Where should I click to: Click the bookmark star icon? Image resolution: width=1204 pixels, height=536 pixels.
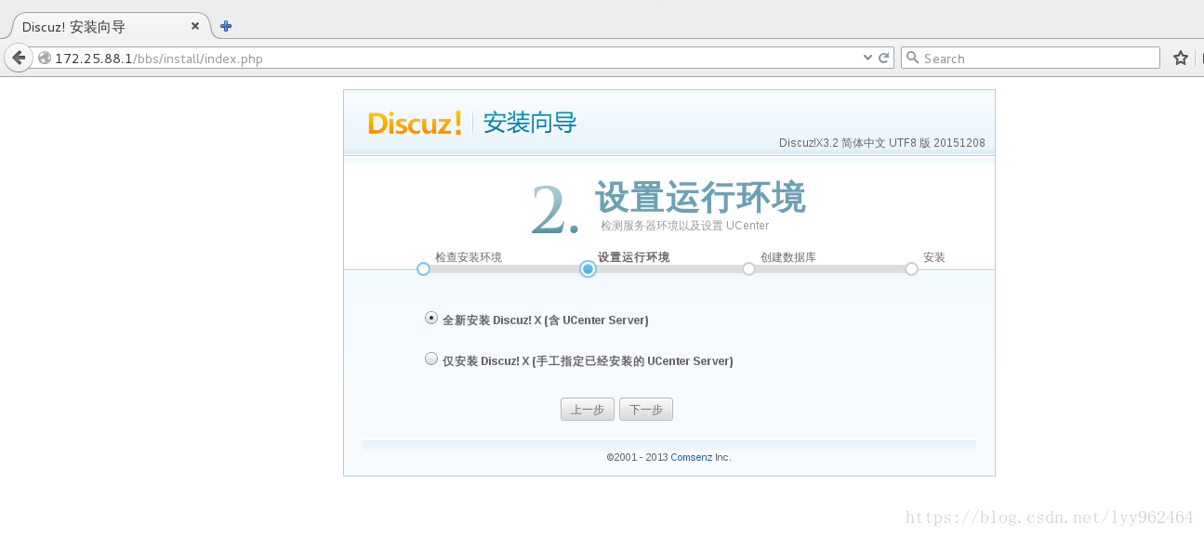[1181, 58]
